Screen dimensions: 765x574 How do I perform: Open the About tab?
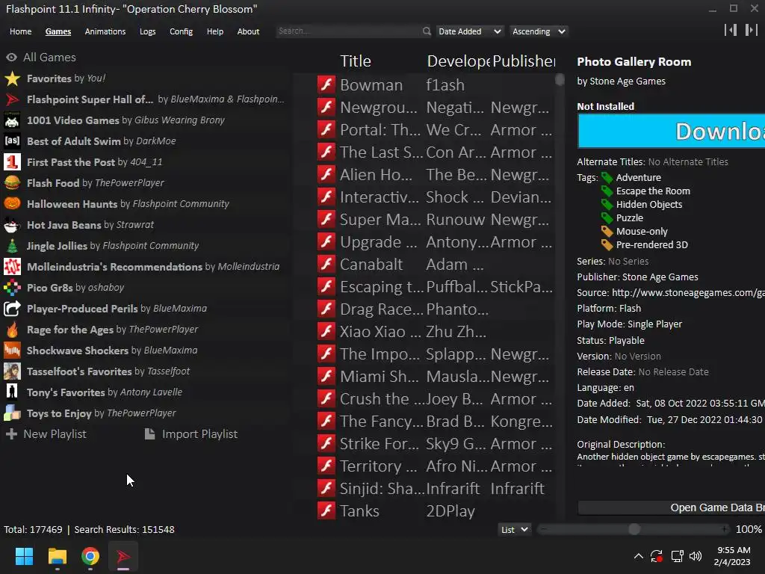[x=248, y=31]
